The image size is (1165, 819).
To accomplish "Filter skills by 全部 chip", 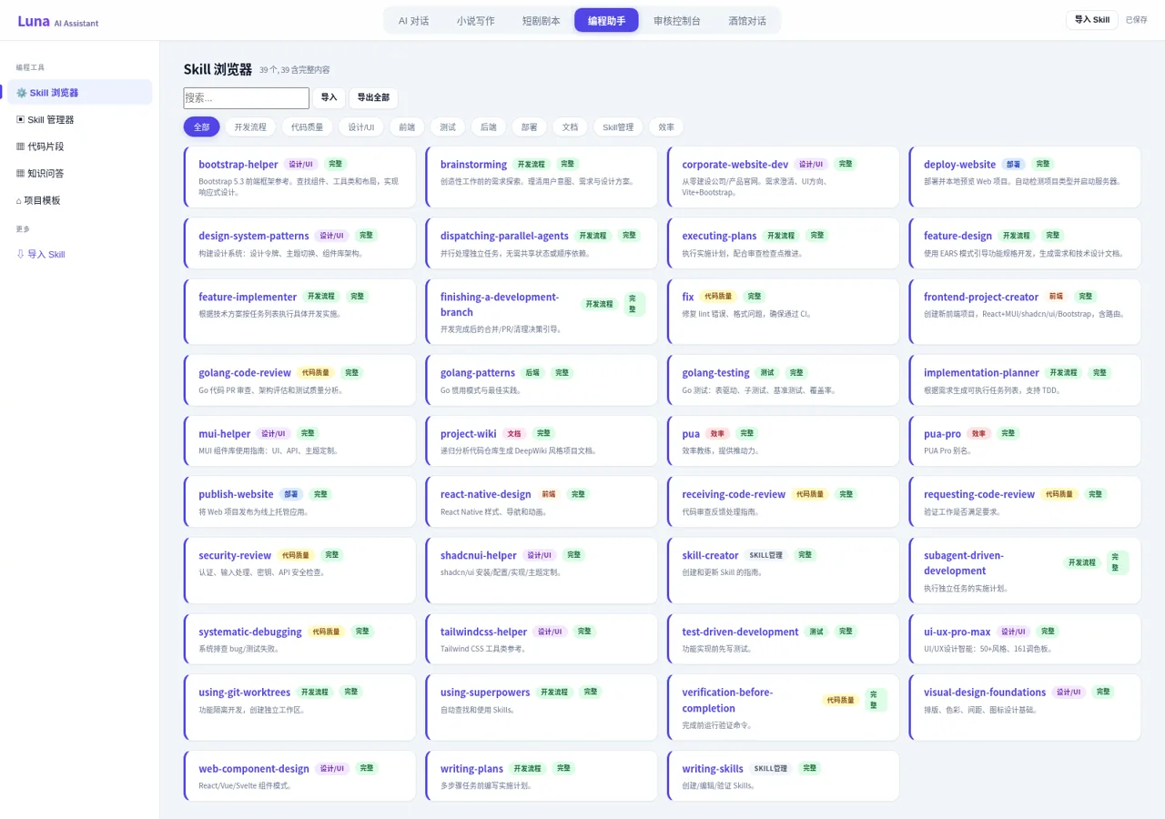I will pyautogui.click(x=202, y=127).
